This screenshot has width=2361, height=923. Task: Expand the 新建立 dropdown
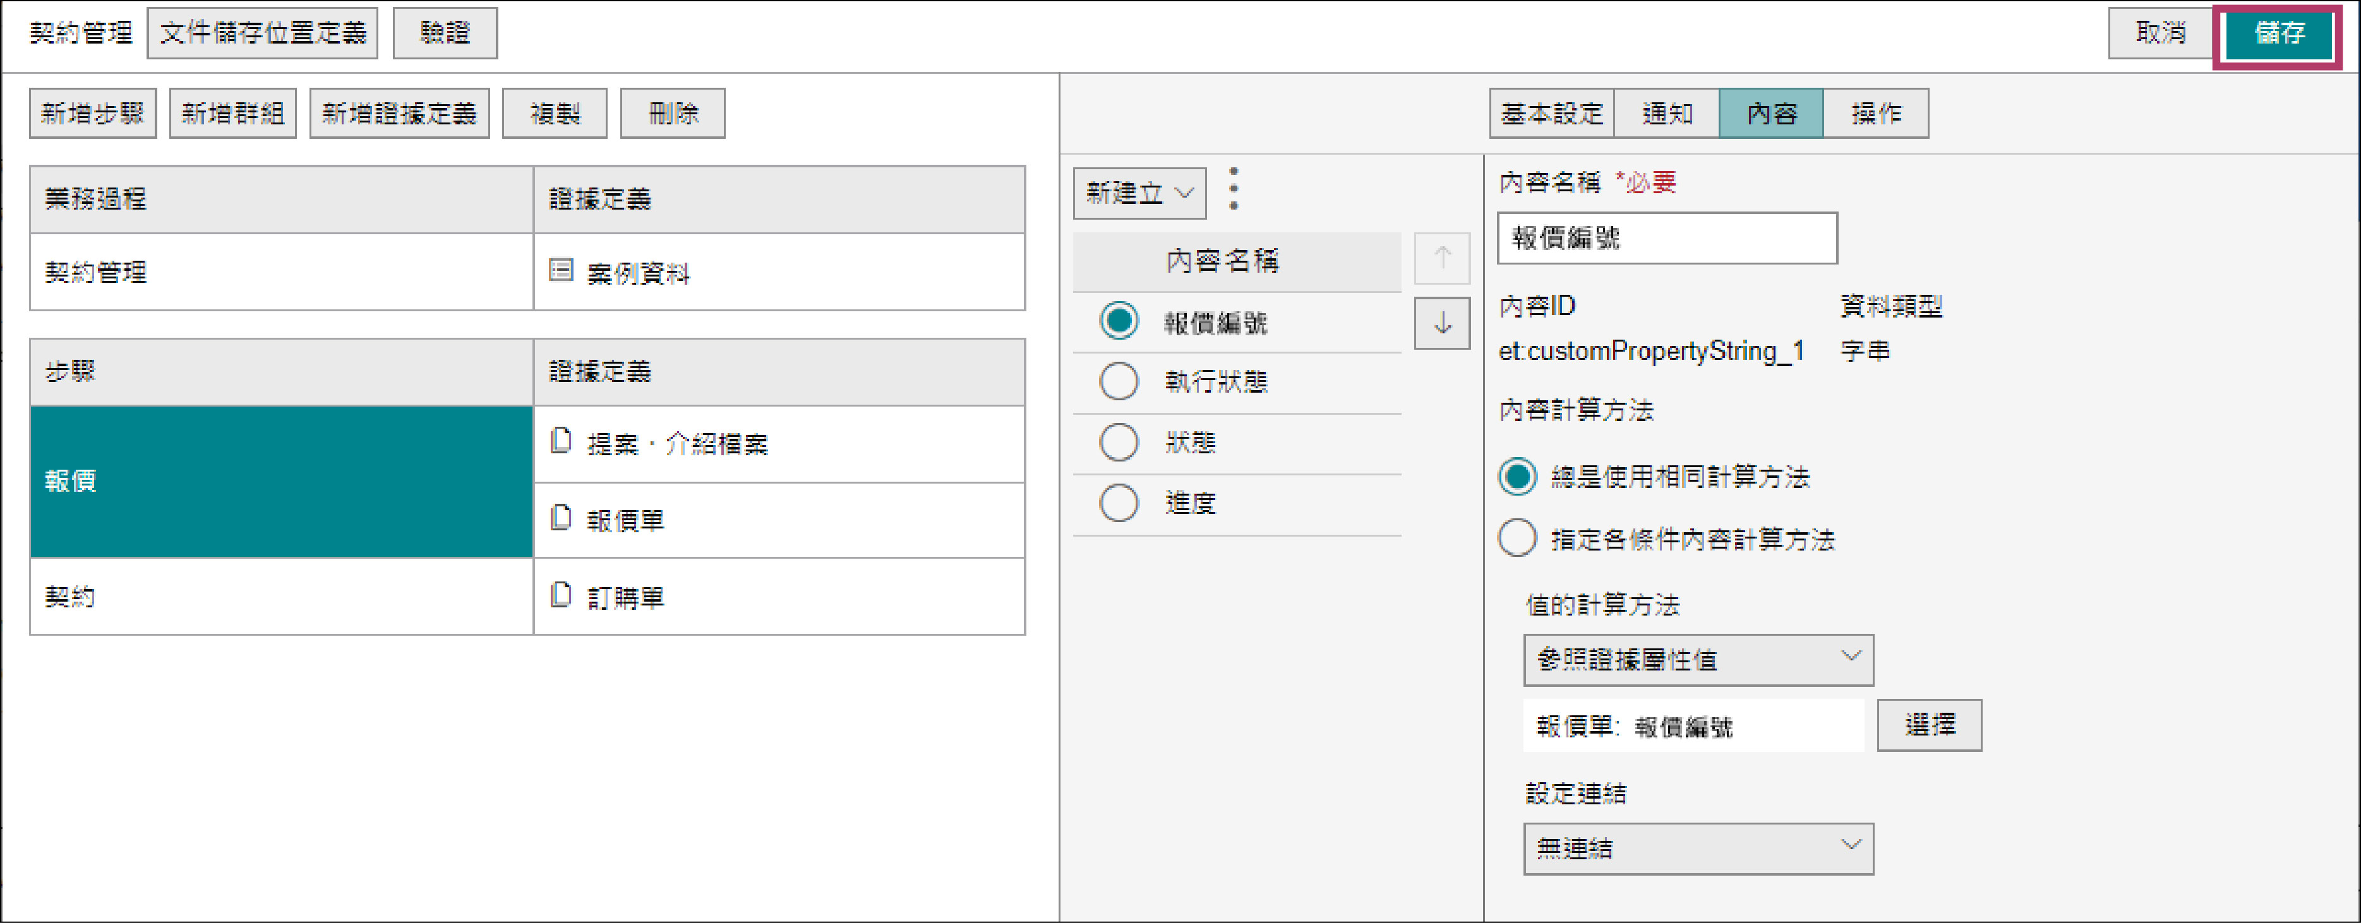(x=1139, y=193)
